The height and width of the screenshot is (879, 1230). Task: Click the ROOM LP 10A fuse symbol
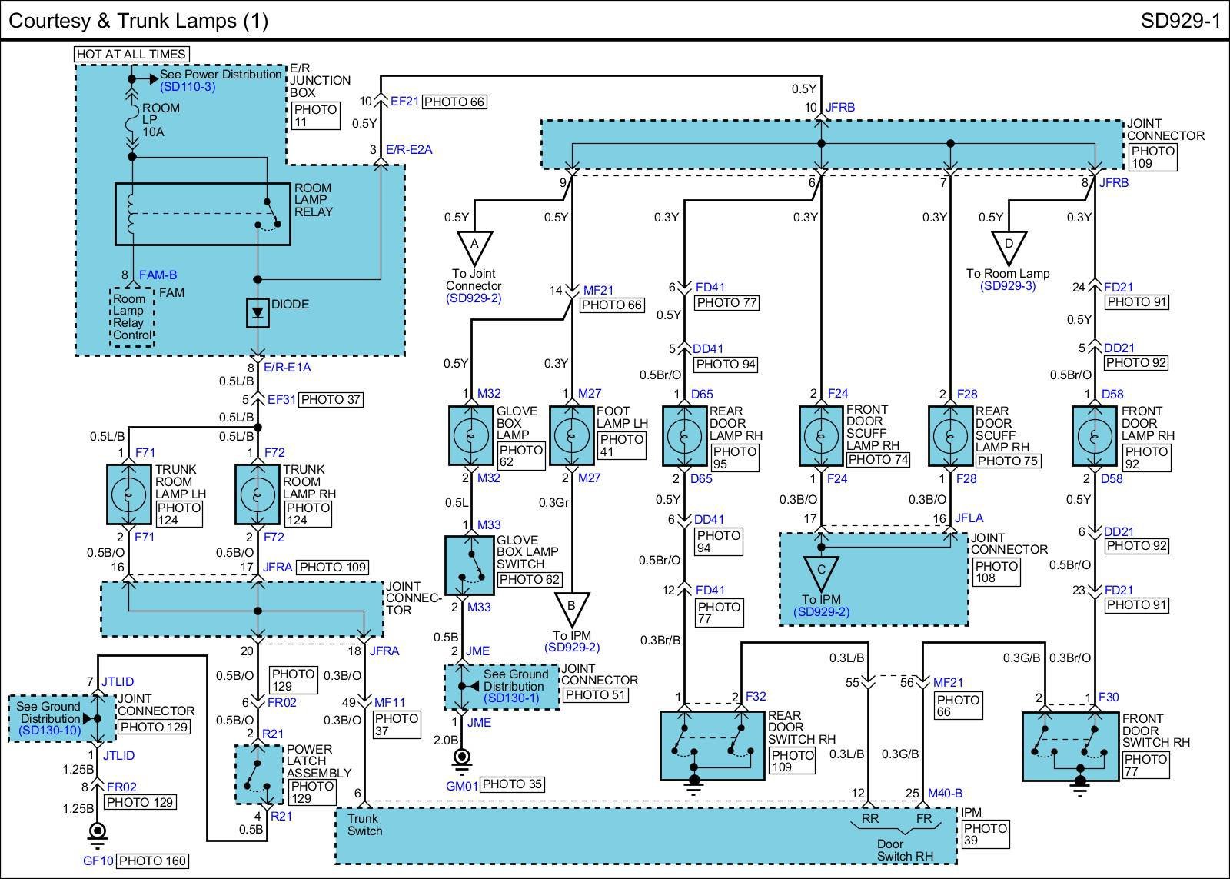pos(132,120)
